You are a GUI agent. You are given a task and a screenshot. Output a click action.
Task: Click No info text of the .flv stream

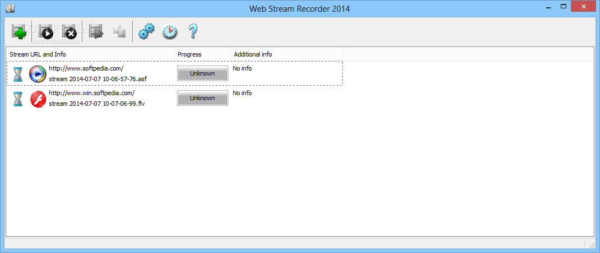(x=242, y=93)
